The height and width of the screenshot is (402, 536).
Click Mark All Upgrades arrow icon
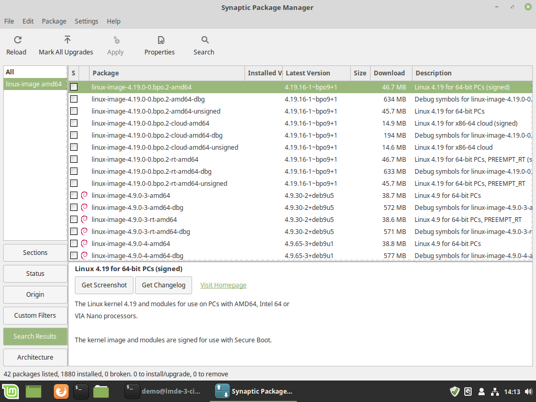tap(68, 40)
